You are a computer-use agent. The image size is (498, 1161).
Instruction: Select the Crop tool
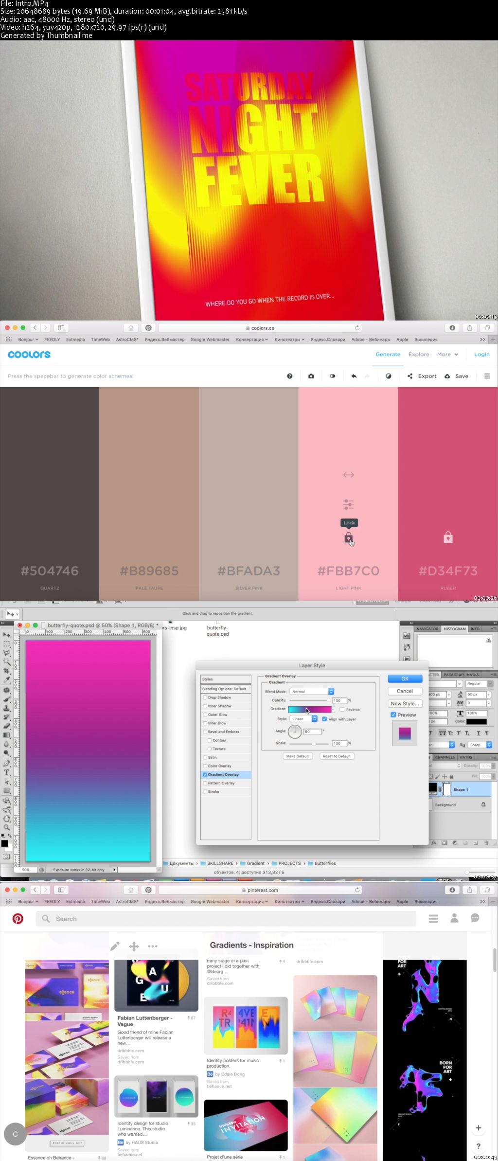coord(7,671)
